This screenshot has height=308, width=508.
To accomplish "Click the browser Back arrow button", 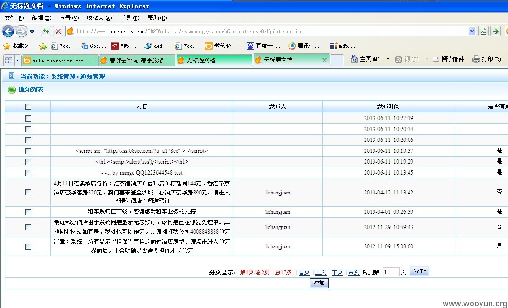I will 8,31.
